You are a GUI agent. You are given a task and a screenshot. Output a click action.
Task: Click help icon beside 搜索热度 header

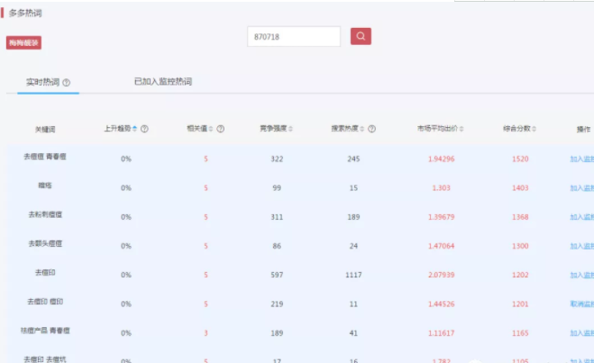[x=372, y=129]
